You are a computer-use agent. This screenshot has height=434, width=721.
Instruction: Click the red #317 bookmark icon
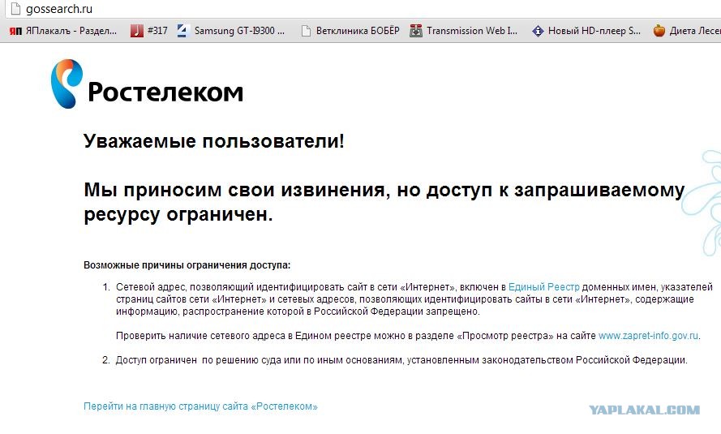pos(136,31)
